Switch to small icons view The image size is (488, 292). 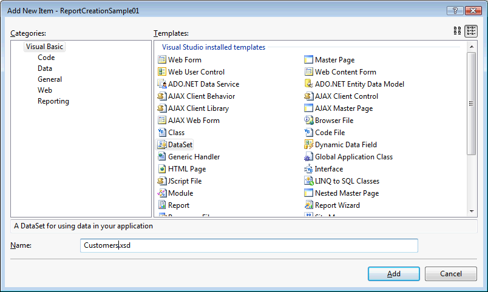pos(471,31)
